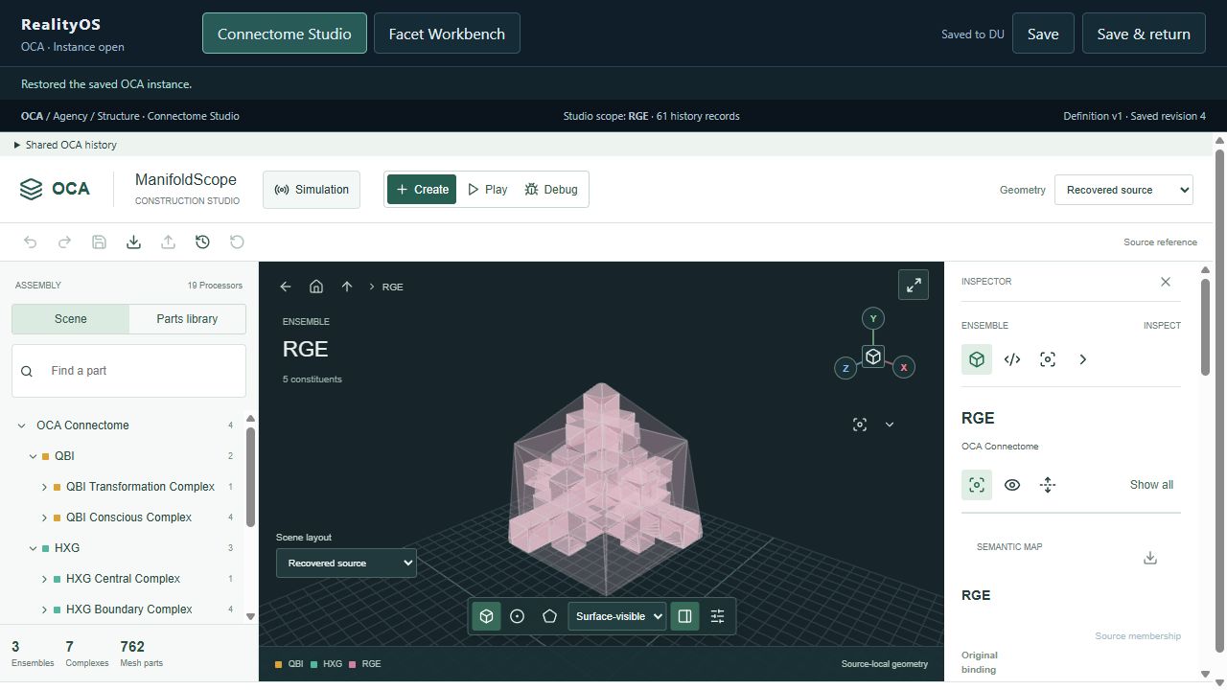Open the sliders settings icon in viewport toolbar
1227x690 pixels.
[x=717, y=616]
